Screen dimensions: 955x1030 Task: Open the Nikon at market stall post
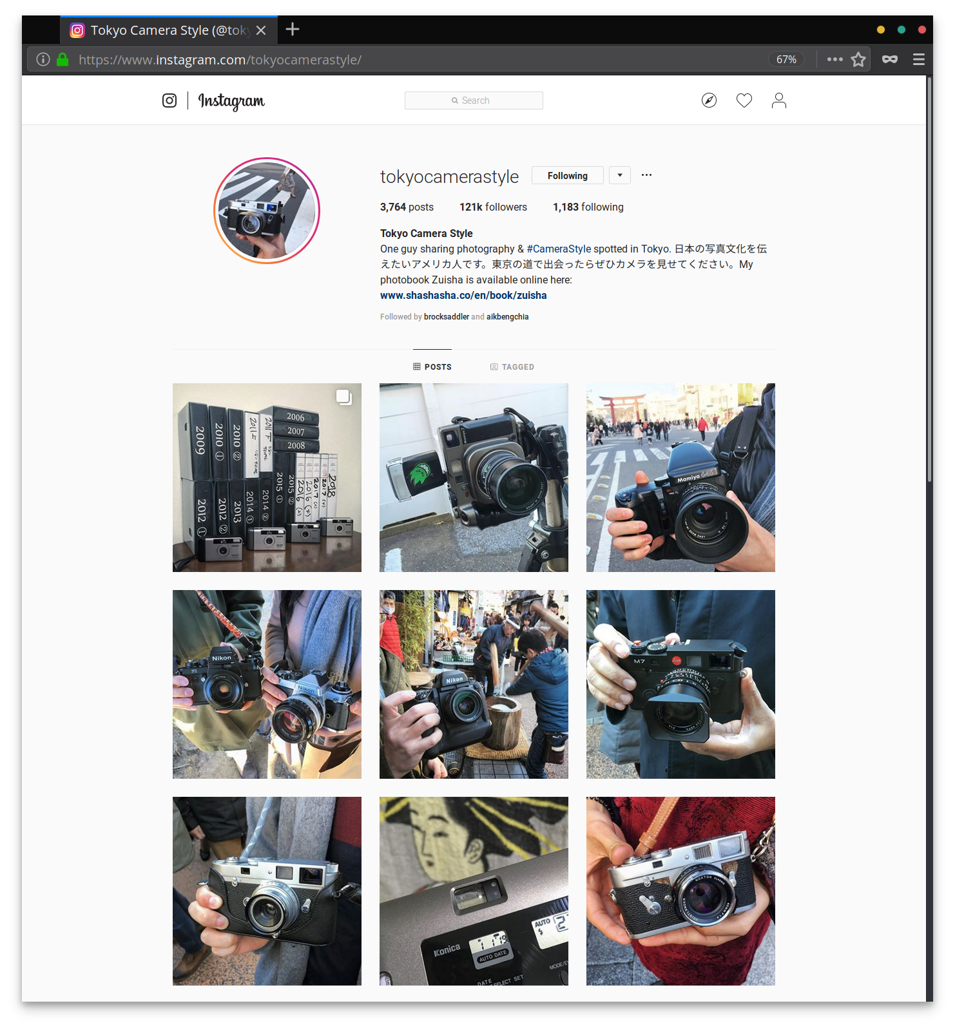coord(474,684)
